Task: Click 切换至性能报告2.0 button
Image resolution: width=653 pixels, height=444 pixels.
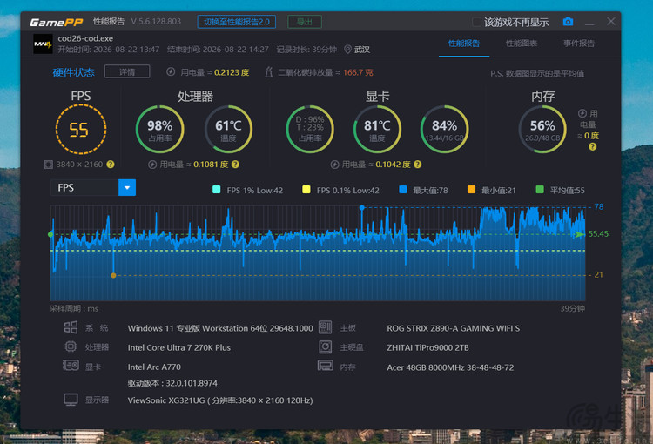Action: [x=237, y=22]
